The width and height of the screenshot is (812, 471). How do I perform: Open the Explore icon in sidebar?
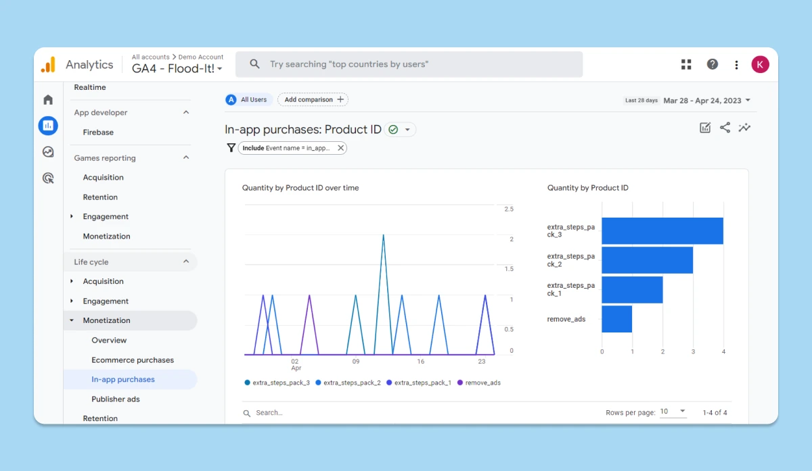click(48, 152)
